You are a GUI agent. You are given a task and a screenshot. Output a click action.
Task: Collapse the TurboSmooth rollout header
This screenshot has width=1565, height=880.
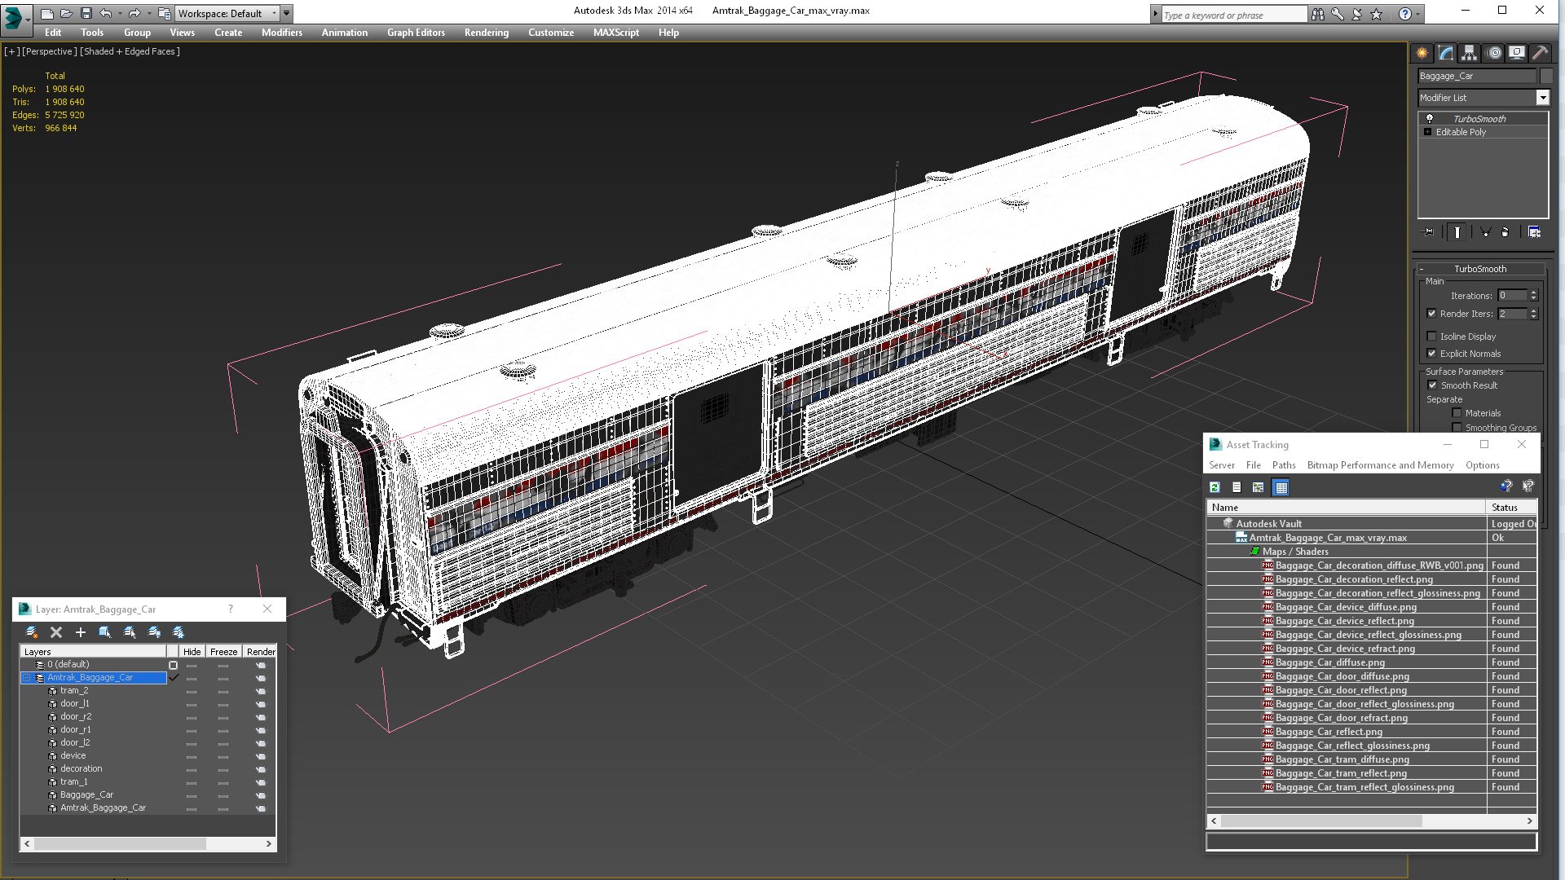pos(1479,269)
